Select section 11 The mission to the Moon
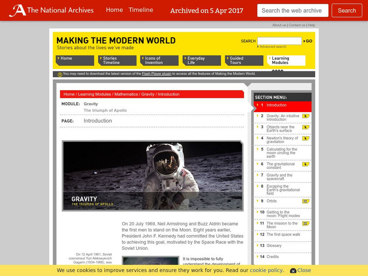The width and height of the screenshot is (368, 276). 282,225
